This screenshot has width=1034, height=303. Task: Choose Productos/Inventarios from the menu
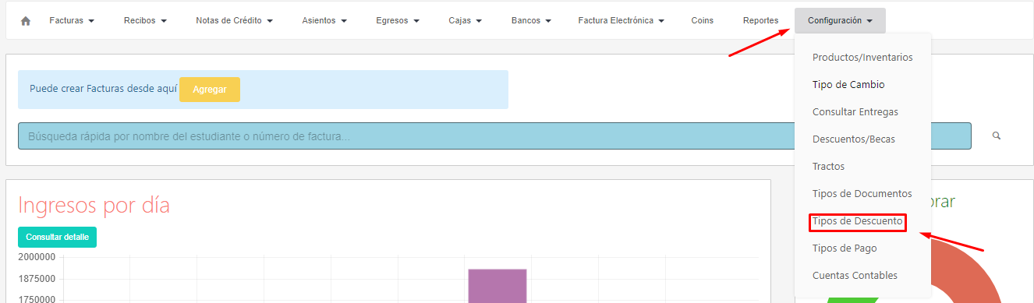pyautogui.click(x=862, y=58)
